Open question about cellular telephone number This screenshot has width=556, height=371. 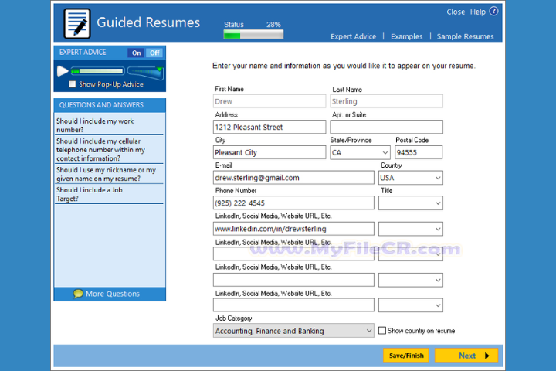(109, 150)
